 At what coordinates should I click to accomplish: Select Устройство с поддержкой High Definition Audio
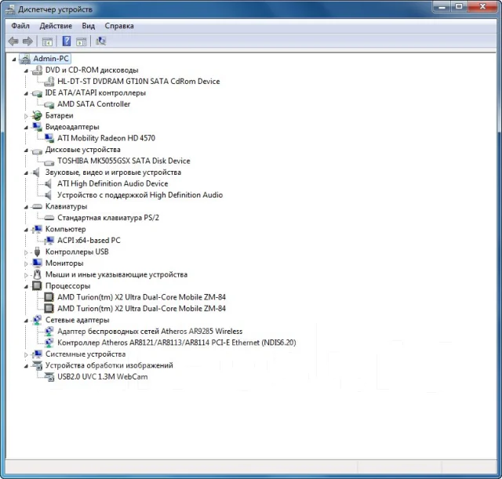pos(140,195)
